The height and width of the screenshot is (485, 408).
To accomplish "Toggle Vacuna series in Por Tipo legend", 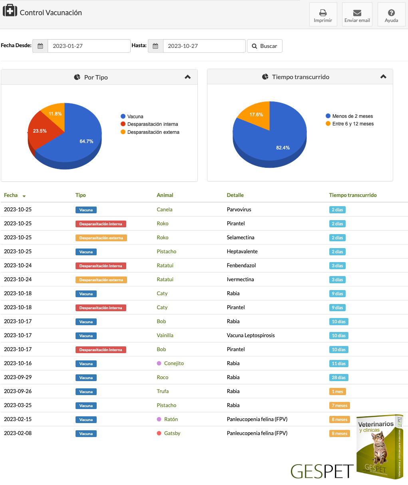I will pyautogui.click(x=132, y=116).
